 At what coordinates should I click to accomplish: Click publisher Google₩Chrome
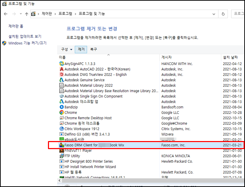(x=174, y=123)
